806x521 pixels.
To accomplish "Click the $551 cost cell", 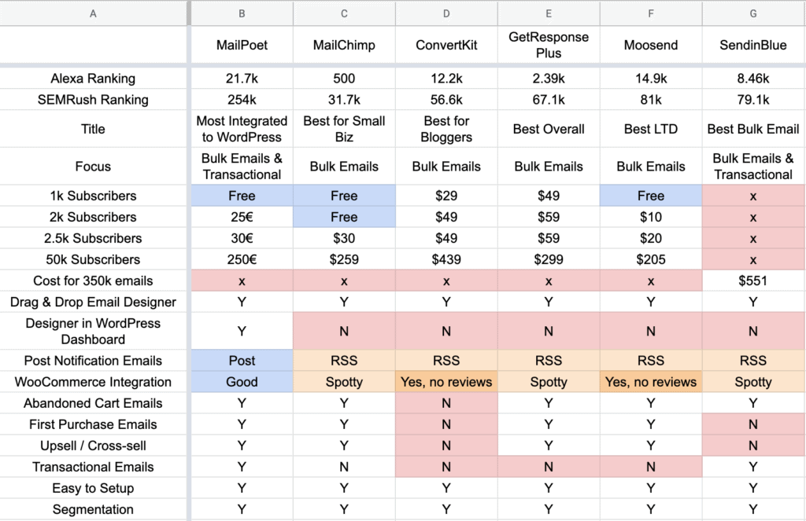I will point(753,281).
